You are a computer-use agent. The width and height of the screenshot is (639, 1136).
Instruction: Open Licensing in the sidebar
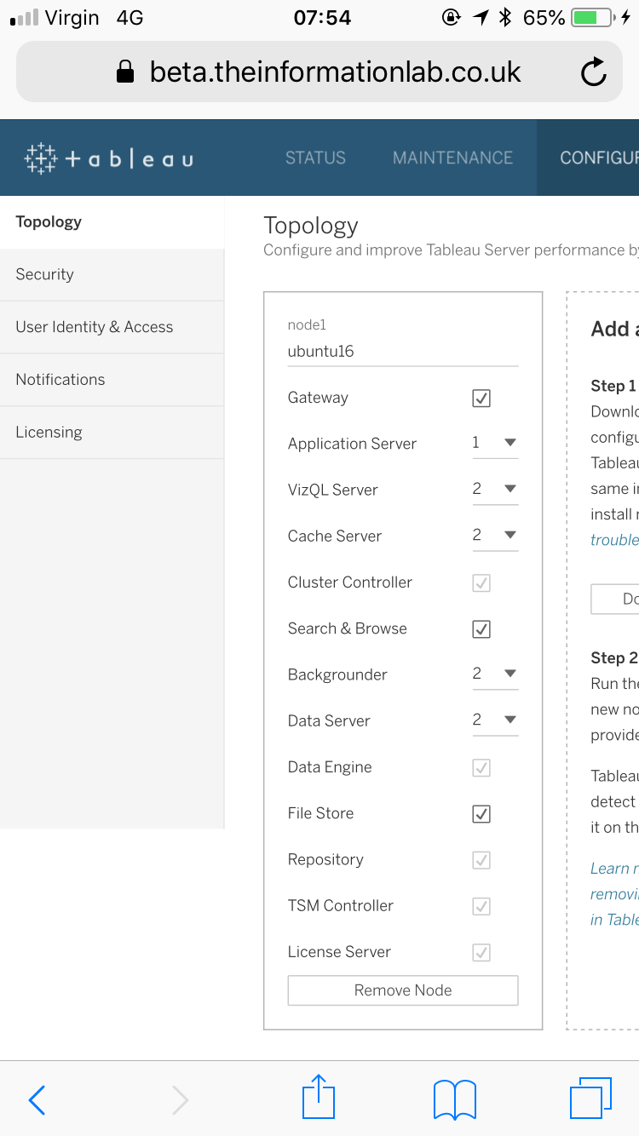[x=112, y=433]
